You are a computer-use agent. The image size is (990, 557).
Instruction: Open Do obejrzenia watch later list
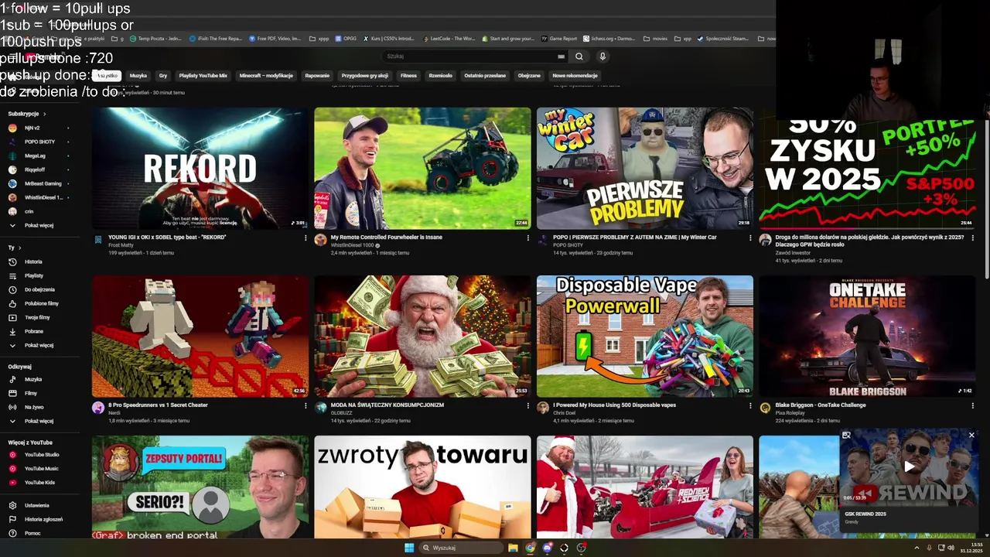pos(39,289)
